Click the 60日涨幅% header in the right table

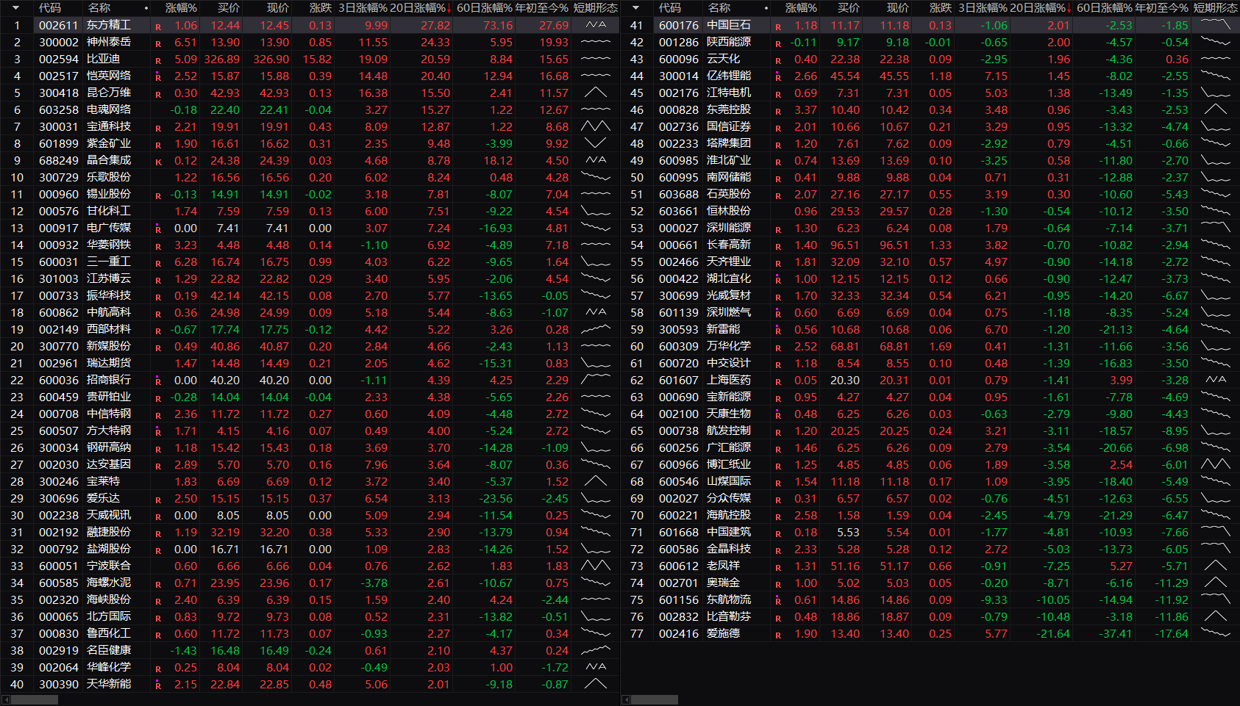pyautogui.click(x=1104, y=8)
